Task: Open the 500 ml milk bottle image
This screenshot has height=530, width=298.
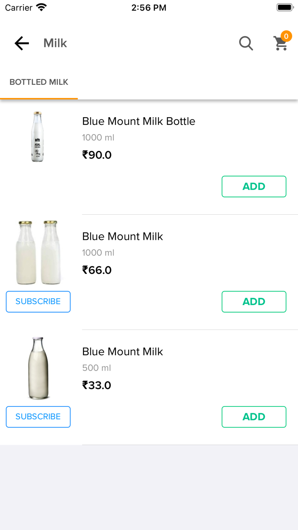Action: coord(38,368)
